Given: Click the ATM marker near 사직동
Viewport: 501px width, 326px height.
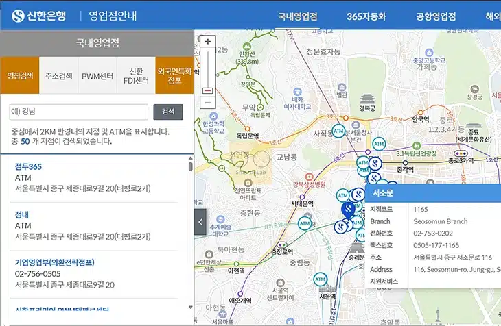Looking at the screenshot, I should coord(338,131).
